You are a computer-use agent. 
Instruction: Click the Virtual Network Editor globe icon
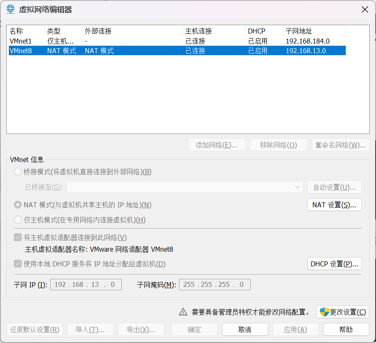pos(10,9)
